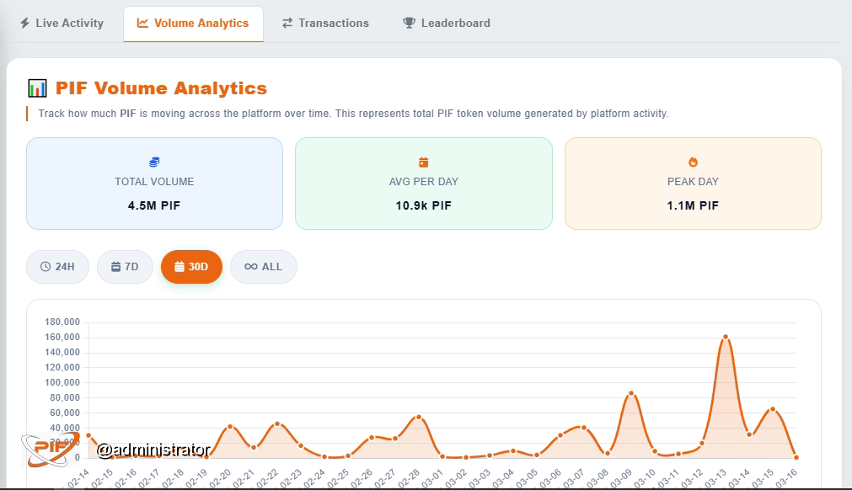Image resolution: width=852 pixels, height=490 pixels.
Task: Select the 7D time range
Action: point(125,267)
